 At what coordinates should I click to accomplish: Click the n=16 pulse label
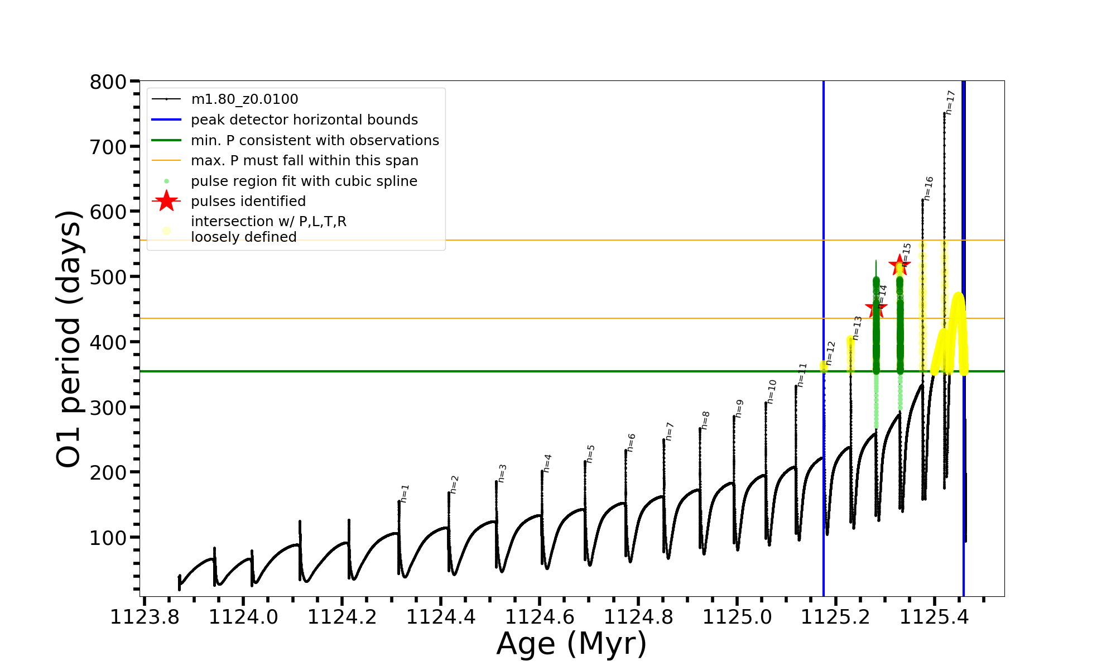coord(929,189)
